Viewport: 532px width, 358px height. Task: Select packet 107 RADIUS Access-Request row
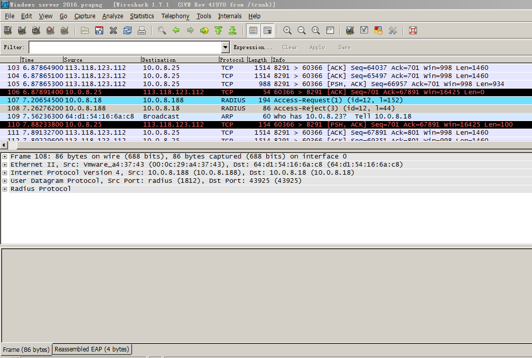pyautogui.click(x=266, y=100)
